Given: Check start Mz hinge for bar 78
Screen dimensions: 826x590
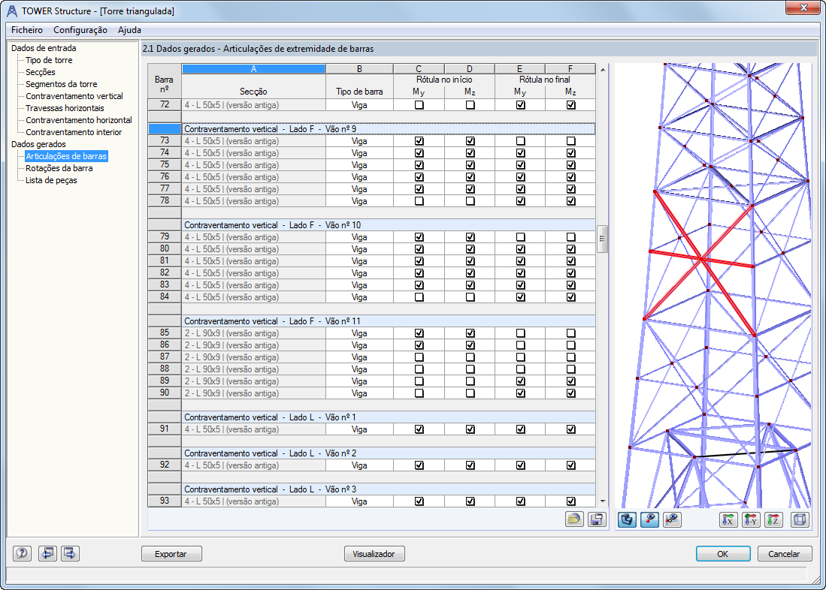Looking at the screenshot, I should point(470,201).
